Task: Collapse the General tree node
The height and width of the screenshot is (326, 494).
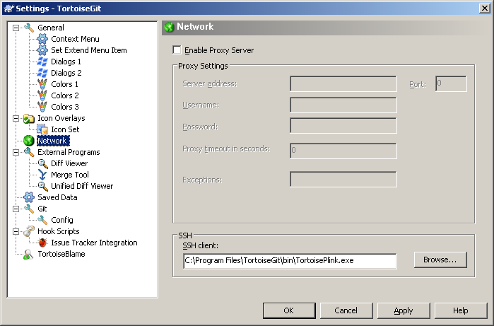Action: 16,28
